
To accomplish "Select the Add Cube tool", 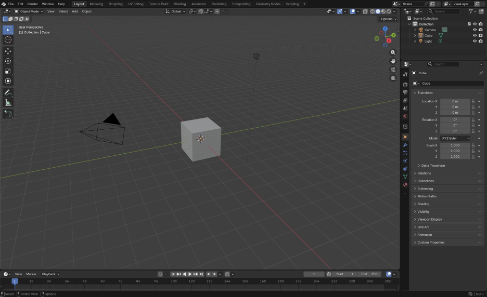I will click(x=8, y=114).
